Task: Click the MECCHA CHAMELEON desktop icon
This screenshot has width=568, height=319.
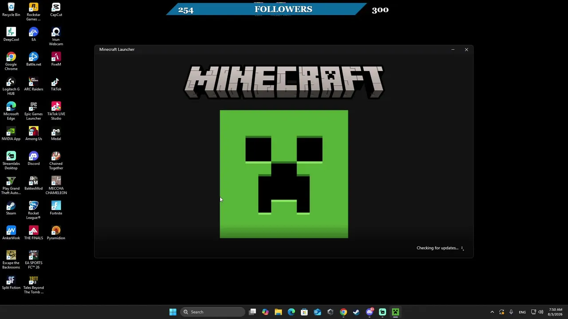Action: [x=56, y=186]
